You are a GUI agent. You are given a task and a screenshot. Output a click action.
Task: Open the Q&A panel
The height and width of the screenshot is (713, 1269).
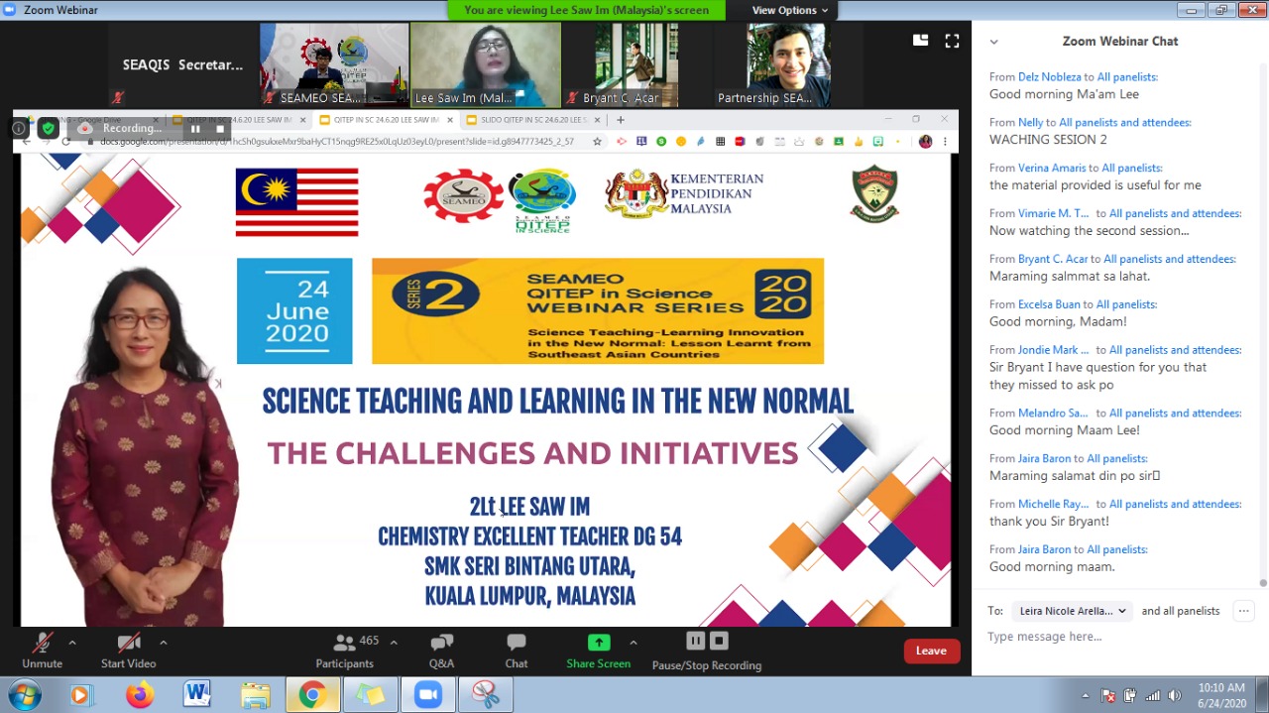click(x=441, y=650)
